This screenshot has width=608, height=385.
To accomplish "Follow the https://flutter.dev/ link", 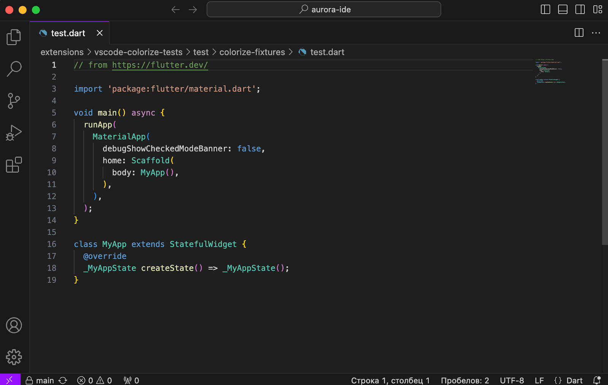I will pos(160,65).
